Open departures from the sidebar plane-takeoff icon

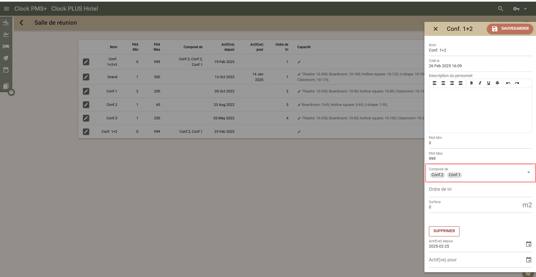click(x=6, y=34)
